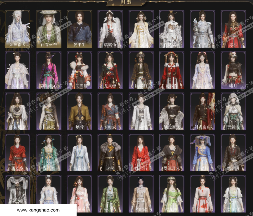Select the 燃金明 costume card

(x=233, y=153)
